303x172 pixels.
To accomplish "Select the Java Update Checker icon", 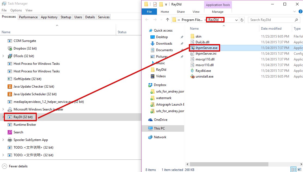I will click(10, 87).
